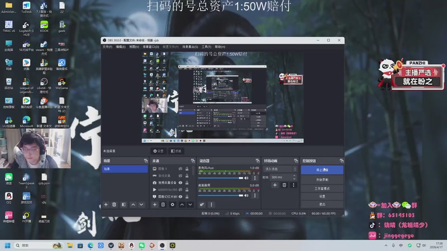The width and height of the screenshot is (447, 251).
Task: Show the 图像 5 source via eye
Action: pyautogui.click(x=180, y=169)
